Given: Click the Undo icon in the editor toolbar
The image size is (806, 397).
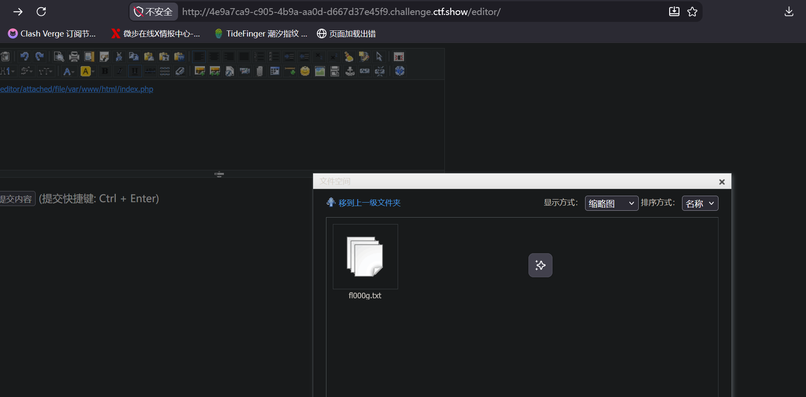Looking at the screenshot, I should (x=24, y=57).
